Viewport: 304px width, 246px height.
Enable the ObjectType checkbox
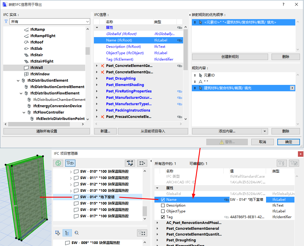coord(163,211)
